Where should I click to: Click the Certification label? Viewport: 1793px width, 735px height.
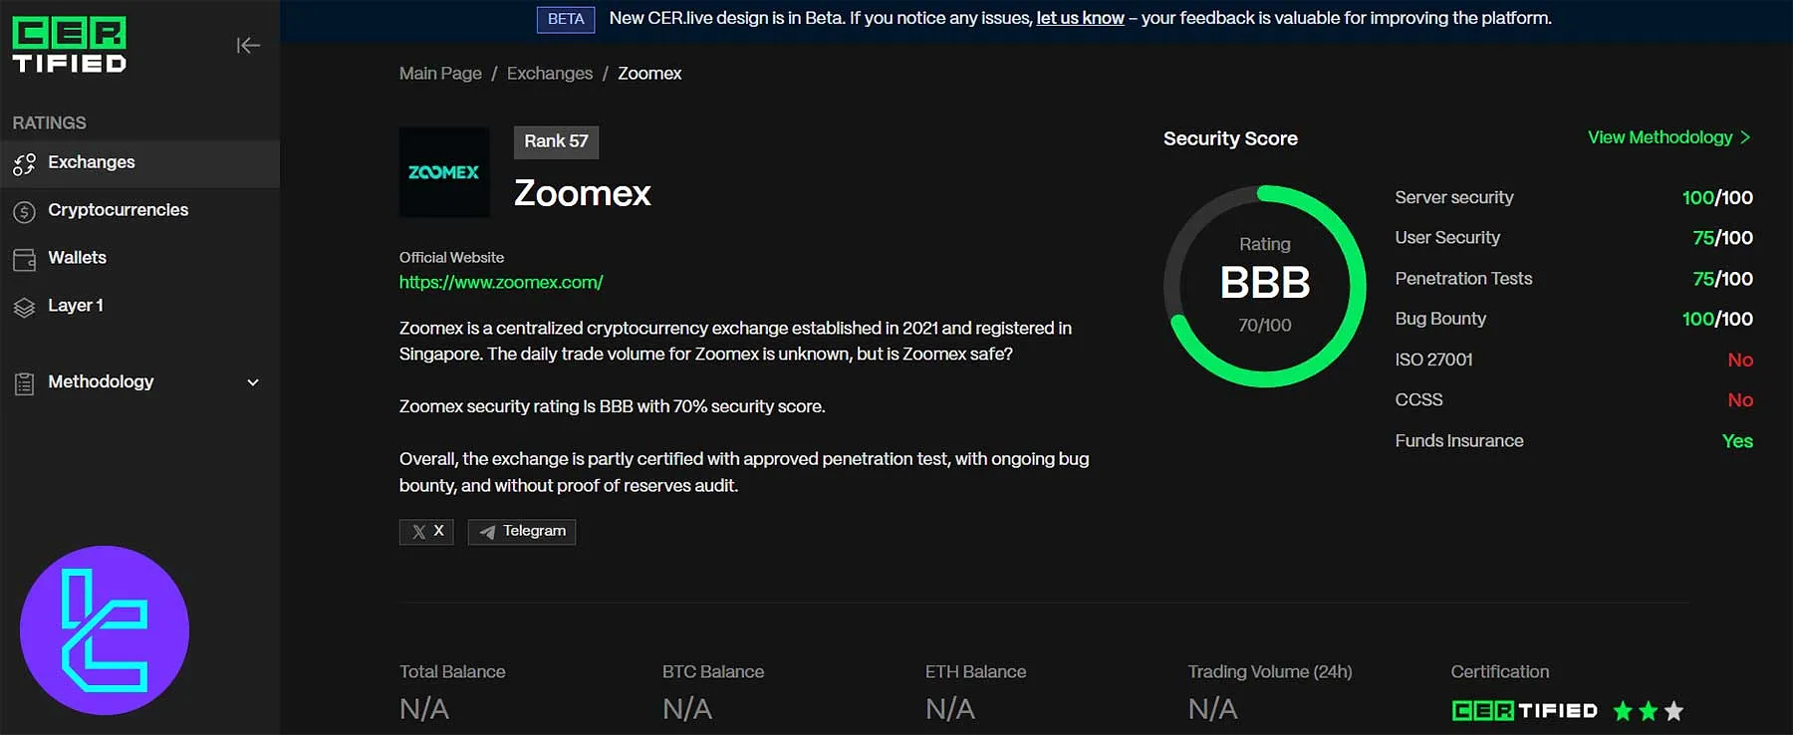1500,672
